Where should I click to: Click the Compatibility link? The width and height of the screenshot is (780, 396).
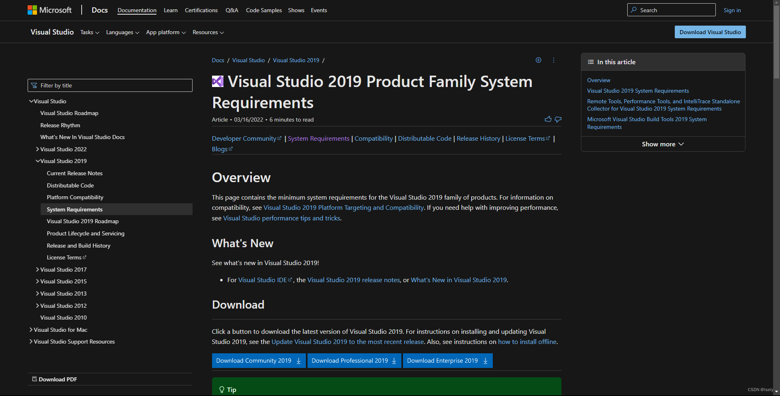pos(374,138)
